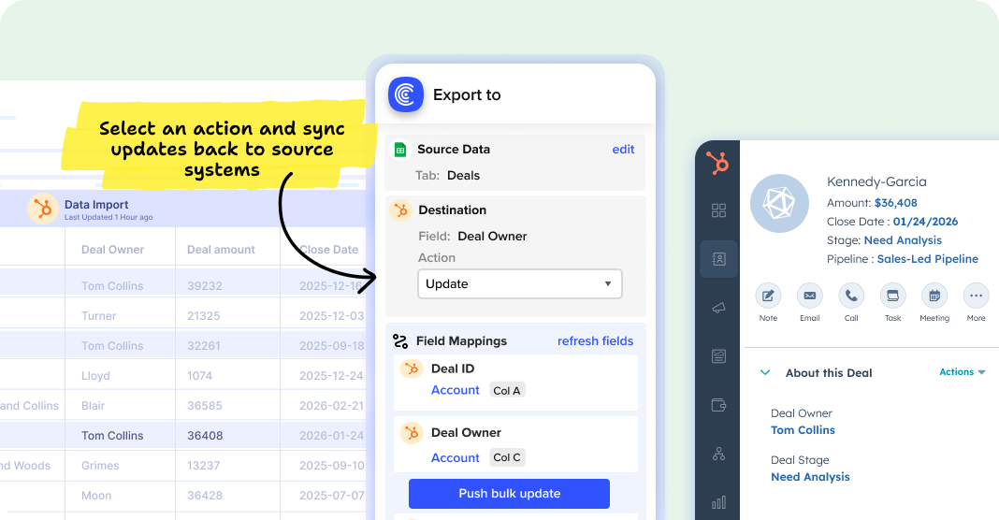Click the Tab: Deals source text
This screenshot has width=999, height=520.
tap(448, 176)
